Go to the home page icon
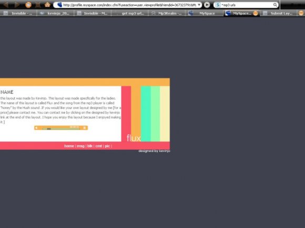 point(47,5)
